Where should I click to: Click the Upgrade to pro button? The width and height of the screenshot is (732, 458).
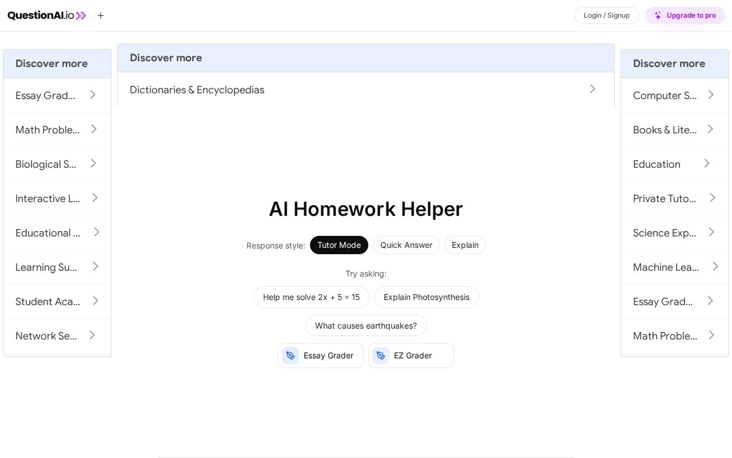685,15
